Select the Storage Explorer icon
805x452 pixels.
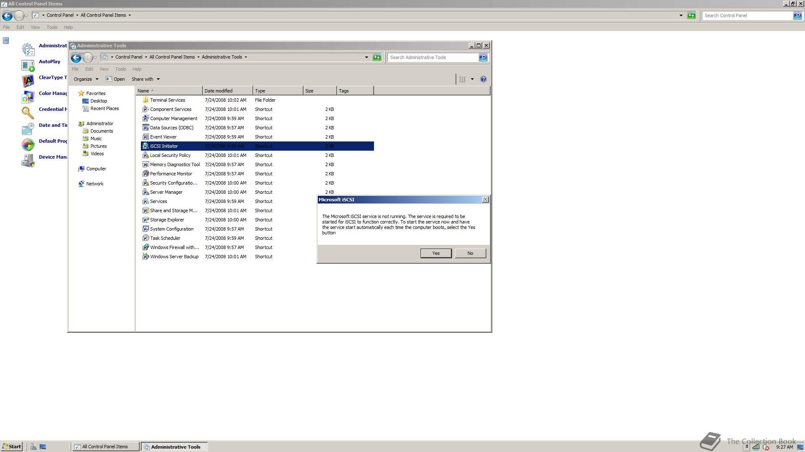[x=145, y=220]
